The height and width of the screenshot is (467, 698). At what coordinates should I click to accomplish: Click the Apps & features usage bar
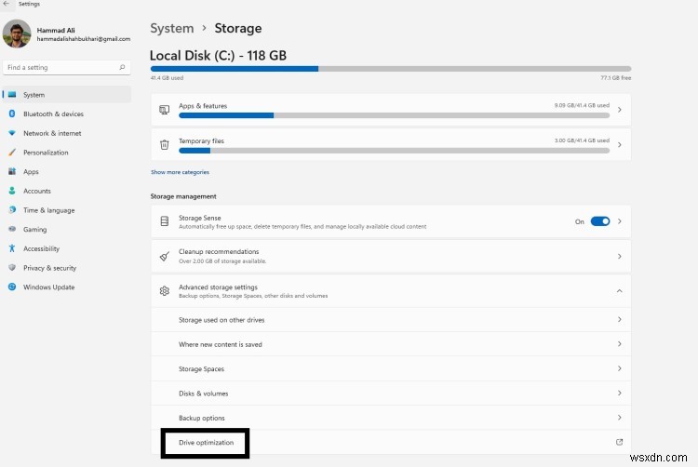tap(394, 115)
